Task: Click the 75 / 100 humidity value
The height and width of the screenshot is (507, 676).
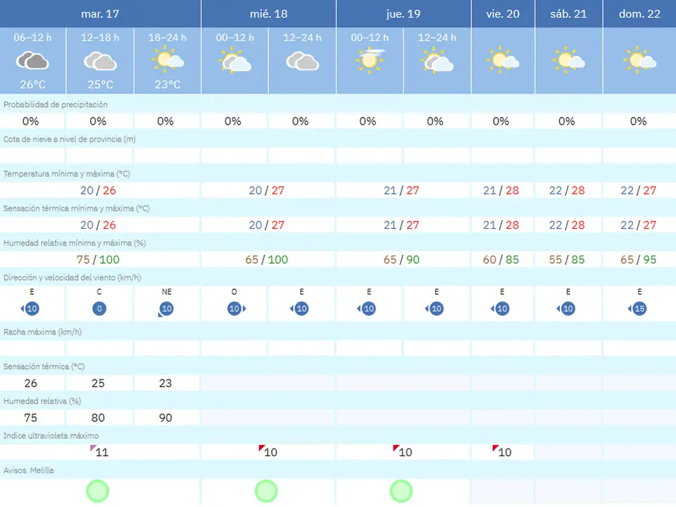Action: pyautogui.click(x=98, y=260)
